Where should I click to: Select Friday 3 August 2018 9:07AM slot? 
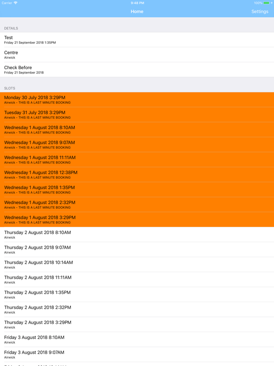tap(137, 354)
